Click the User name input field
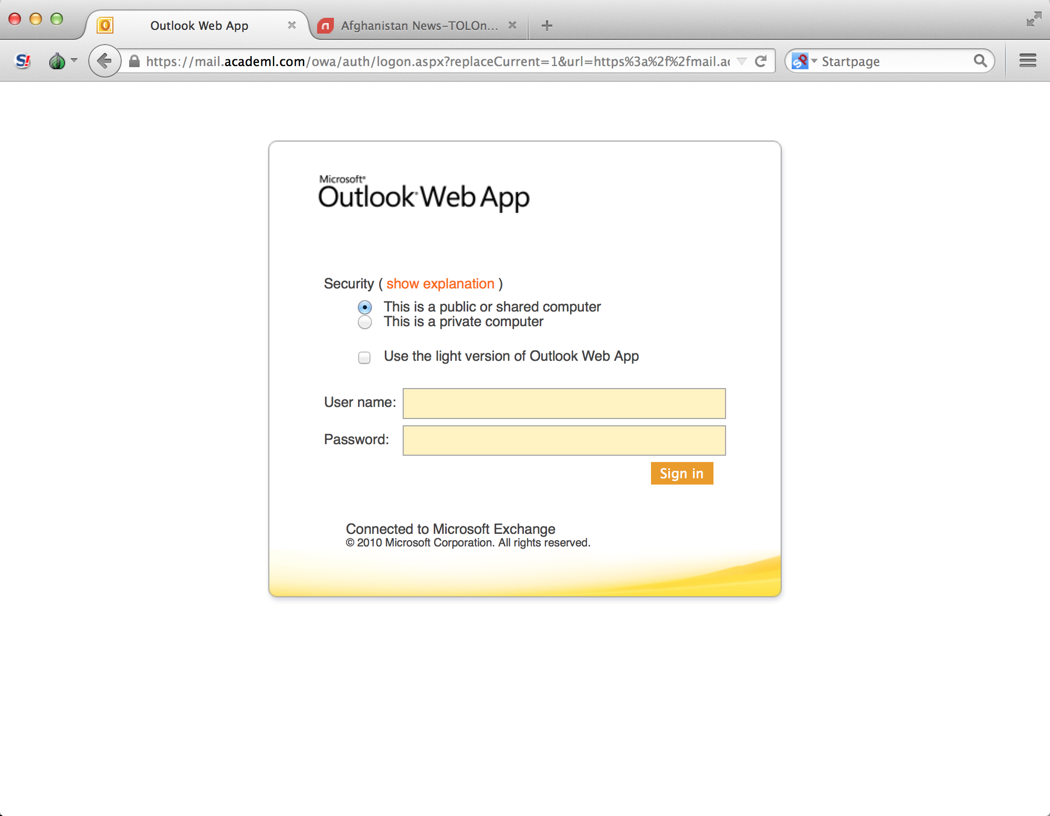The width and height of the screenshot is (1050, 816). click(564, 403)
